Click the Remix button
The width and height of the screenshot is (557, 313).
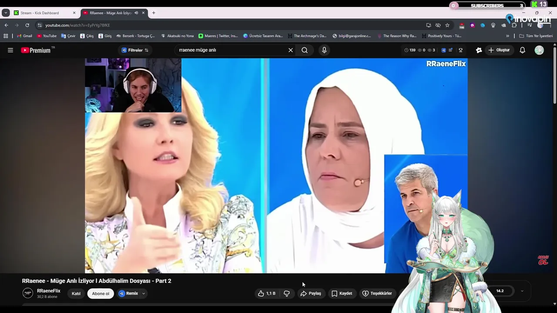129,293
